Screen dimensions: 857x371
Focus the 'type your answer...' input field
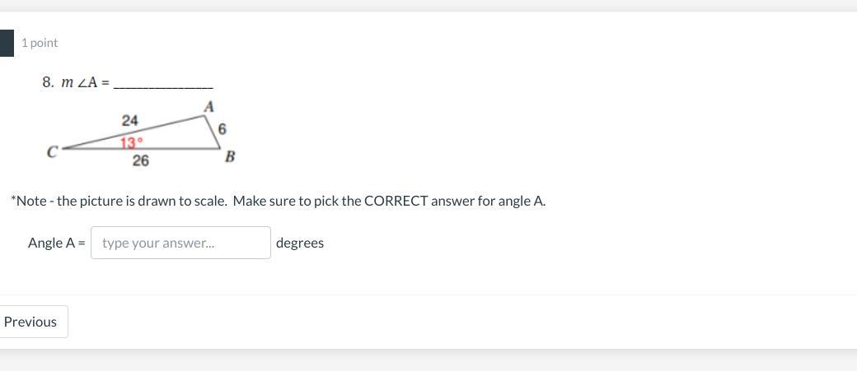tap(180, 243)
